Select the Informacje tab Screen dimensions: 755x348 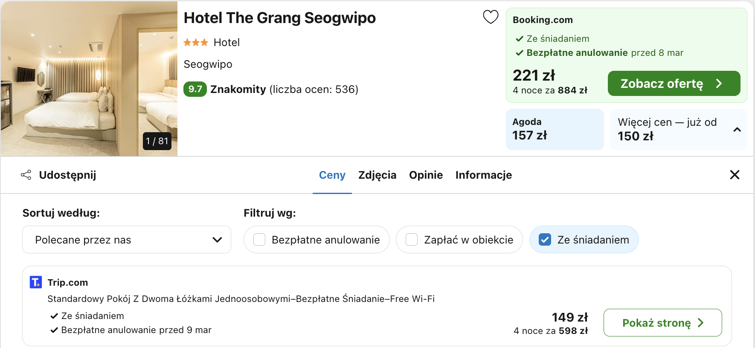coord(484,175)
